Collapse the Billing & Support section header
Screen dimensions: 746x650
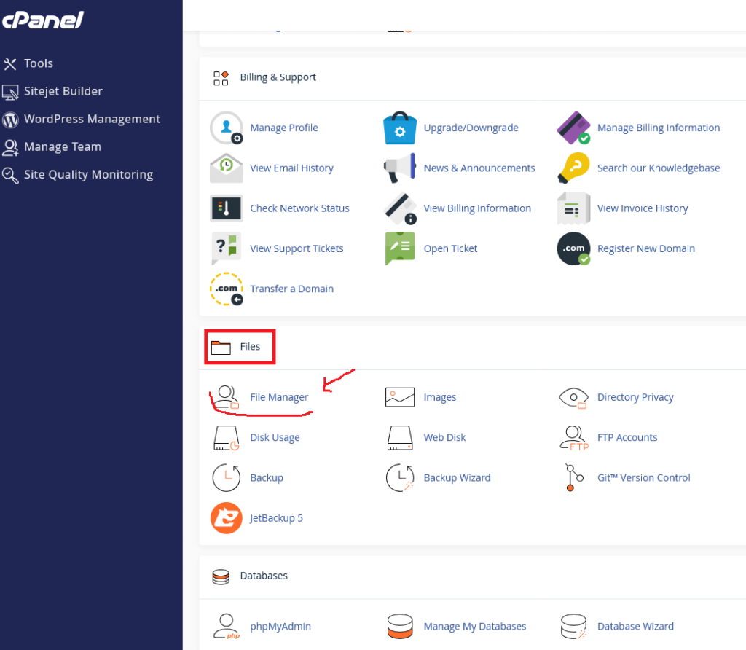pos(278,77)
